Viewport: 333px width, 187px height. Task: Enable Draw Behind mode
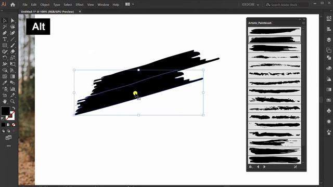(8, 131)
